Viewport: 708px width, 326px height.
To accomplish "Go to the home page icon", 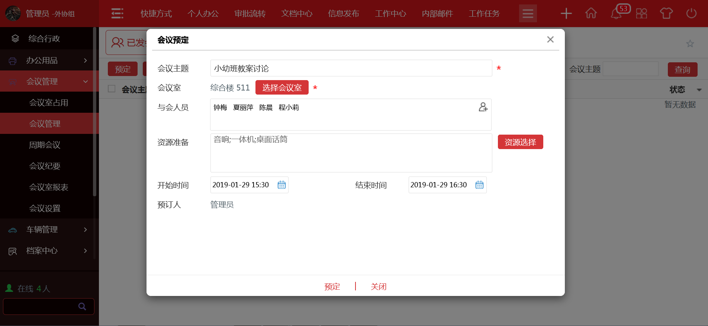I will pyautogui.click(x=591, y=13).
